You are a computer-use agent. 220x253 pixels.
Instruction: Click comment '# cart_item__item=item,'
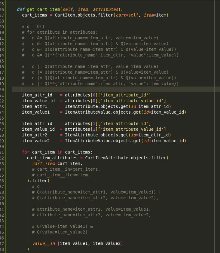61,175
